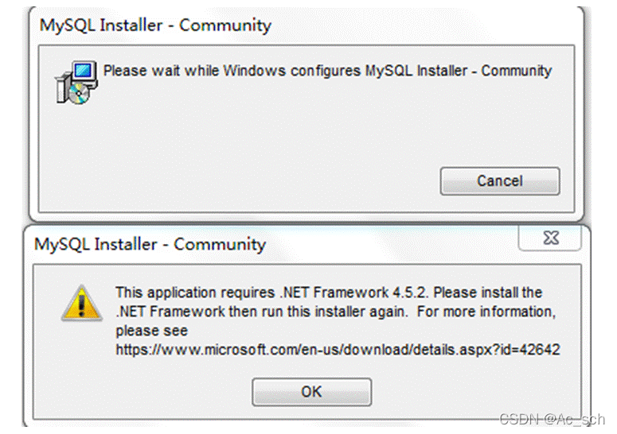617x434 pixels.
Task: Close the .NET Framework error dialog
Action: (551, 238)
